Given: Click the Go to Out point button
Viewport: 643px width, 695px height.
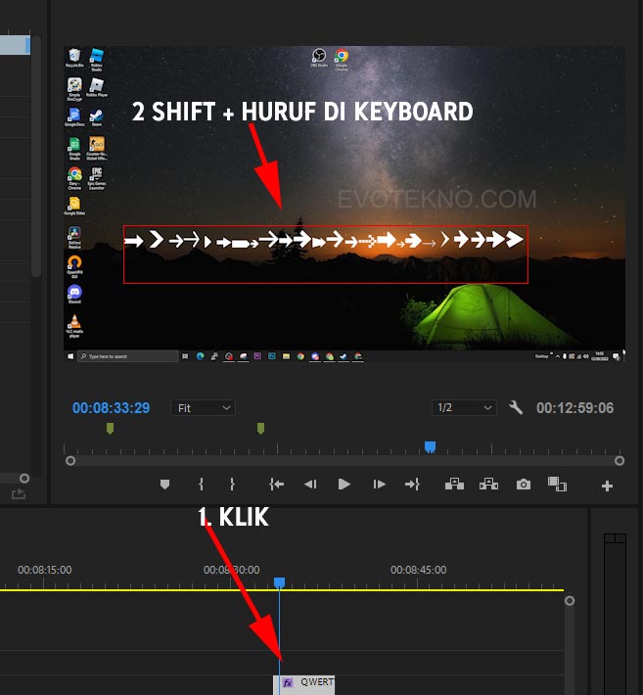Looking at the screenshot, I should coord(412,484).
